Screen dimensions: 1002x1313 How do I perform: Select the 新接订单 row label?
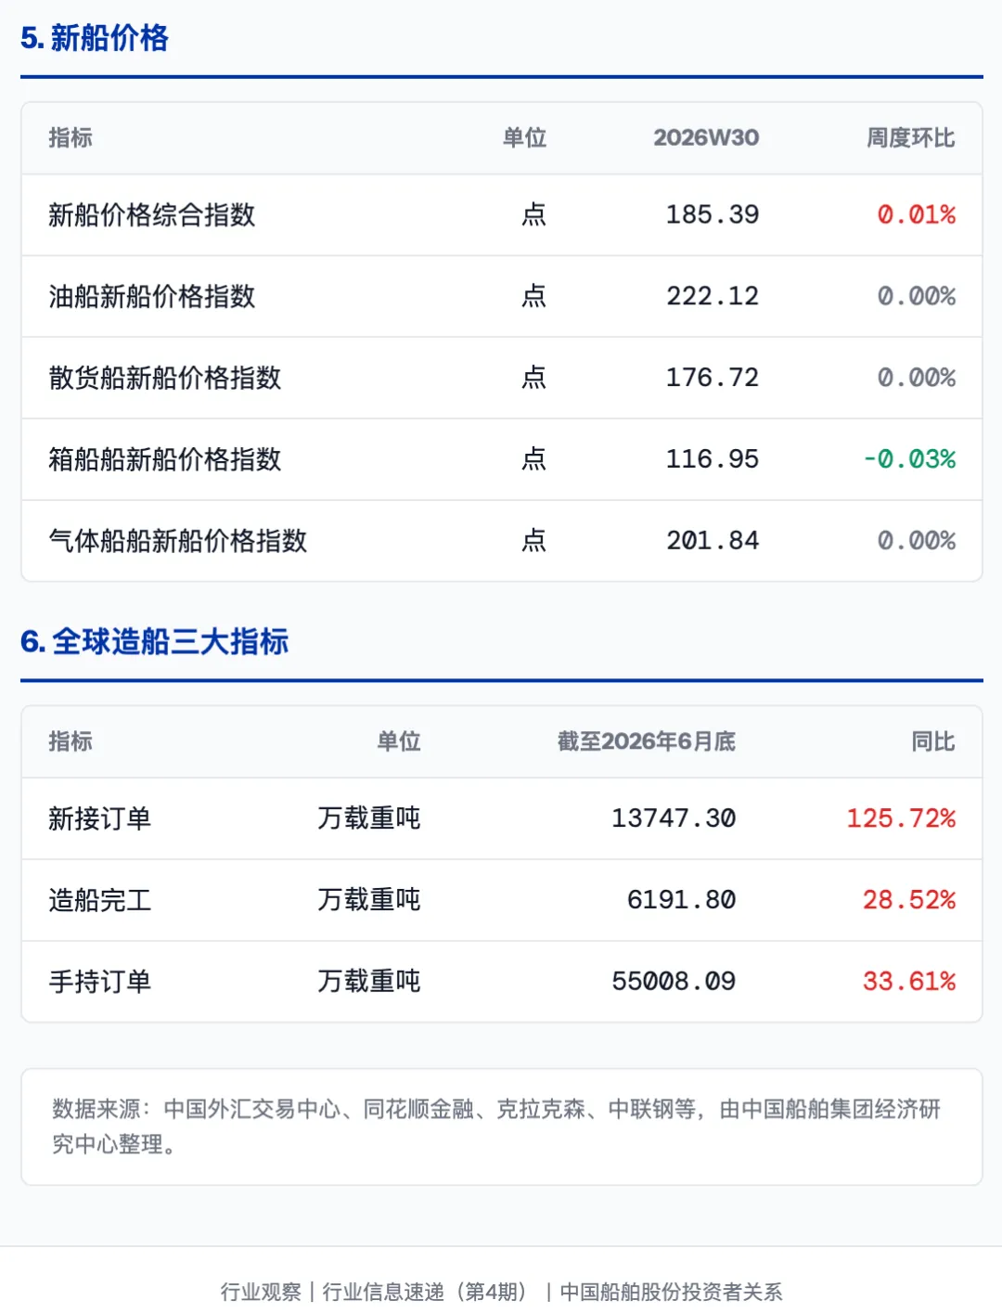click(x=100, y=818)
